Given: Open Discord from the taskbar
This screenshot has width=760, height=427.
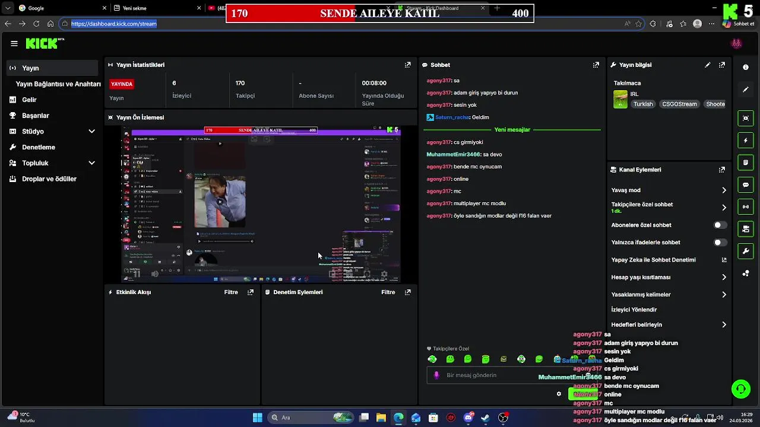Looking at the screenshot, I should click(x=468, y=418).
